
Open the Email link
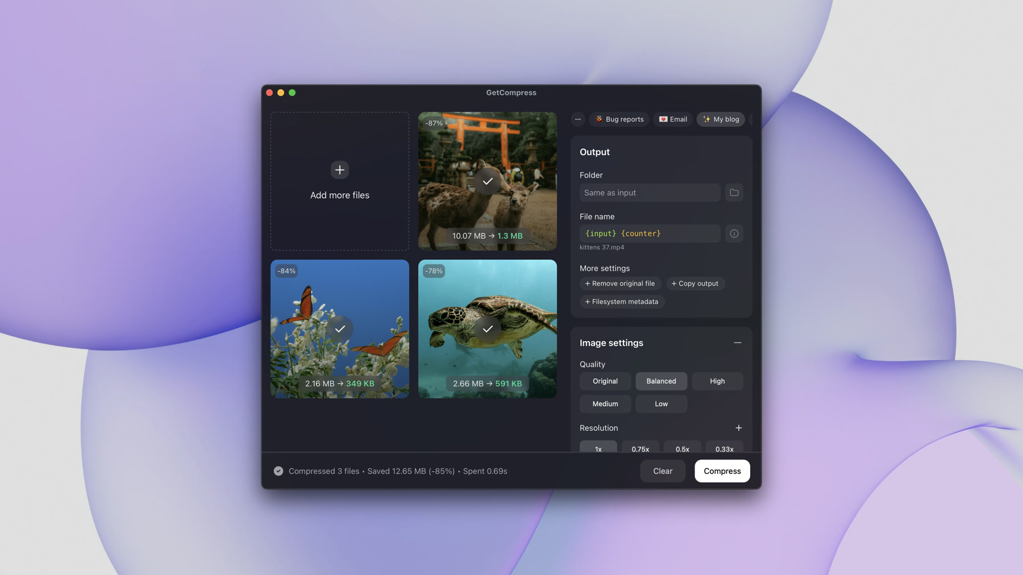click(673, 119)
